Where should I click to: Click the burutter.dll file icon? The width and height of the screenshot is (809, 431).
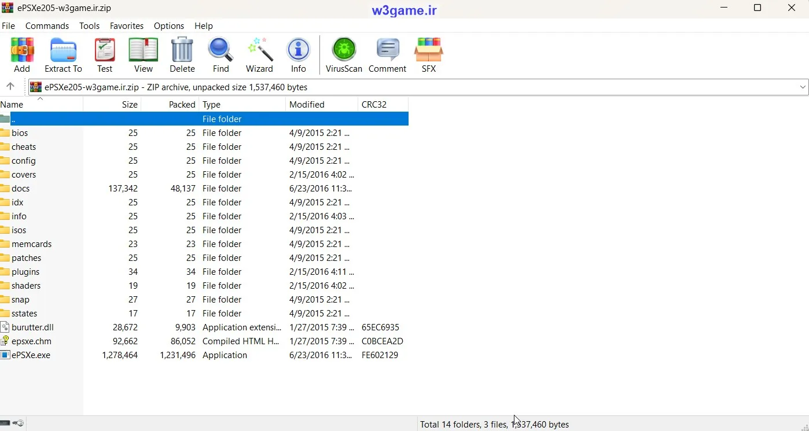pyautogui.click(x=5, y=327)
